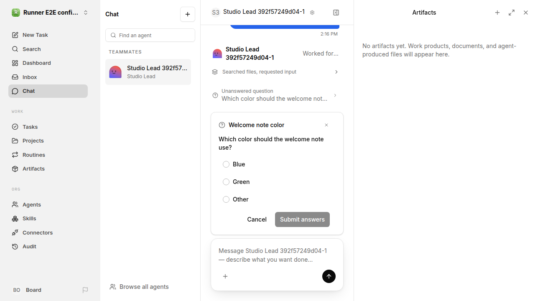Select the Other radio option
This screenshot has width=535, height=301.
pos(226,199)
